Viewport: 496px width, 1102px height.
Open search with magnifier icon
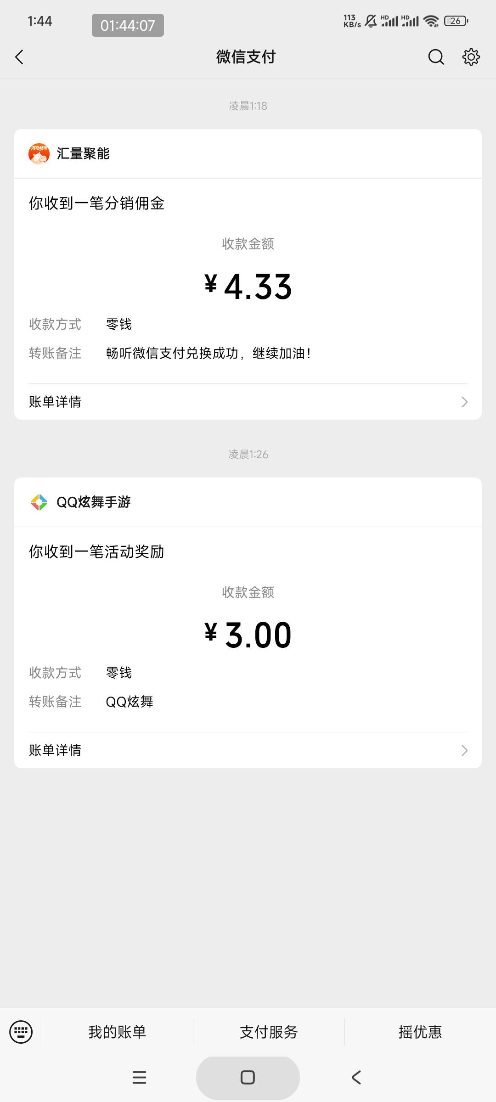point(436,57)
